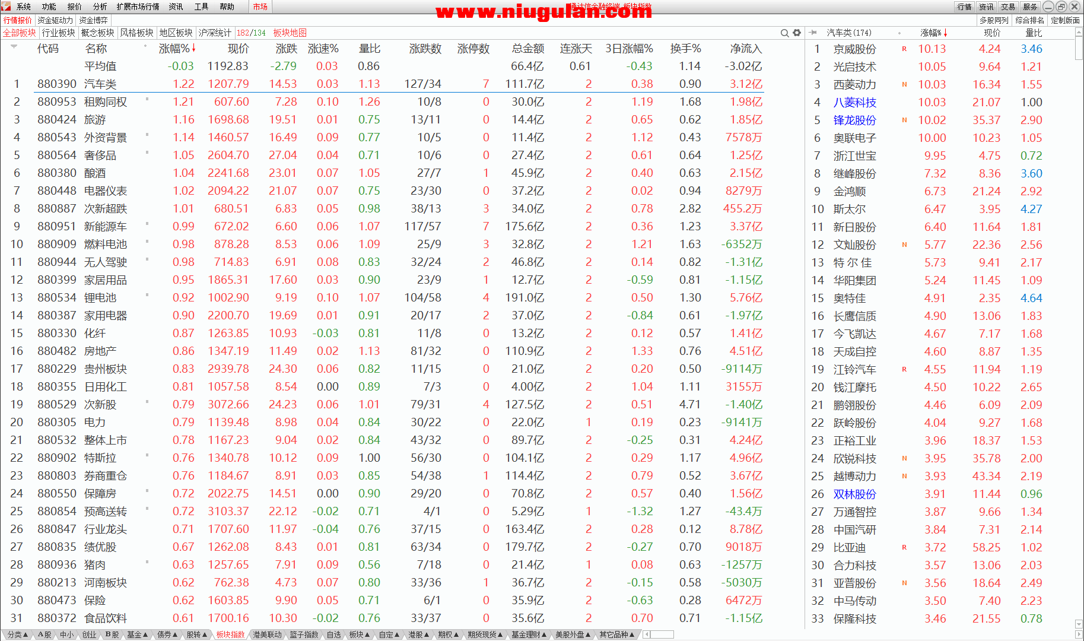
Task: Click the bottom horizontal scrollbar track
Action: pyautogui.click(x=662, y=634)
